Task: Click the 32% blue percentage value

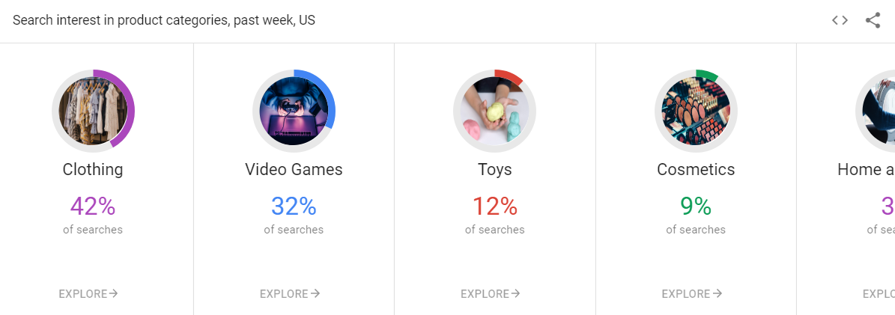Action: tap(294, 206)
